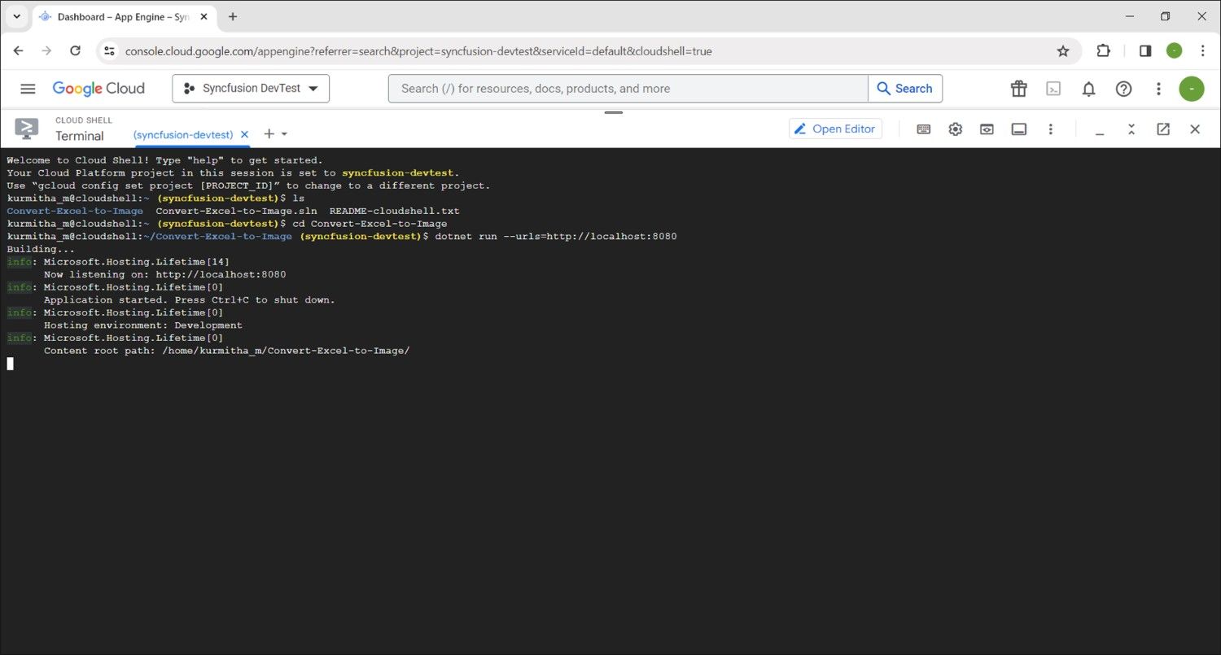Select the syncfusion-devtest terminal tab
Screen dimensions: 1221x655
pyautogui.click(x=183, y=134)
